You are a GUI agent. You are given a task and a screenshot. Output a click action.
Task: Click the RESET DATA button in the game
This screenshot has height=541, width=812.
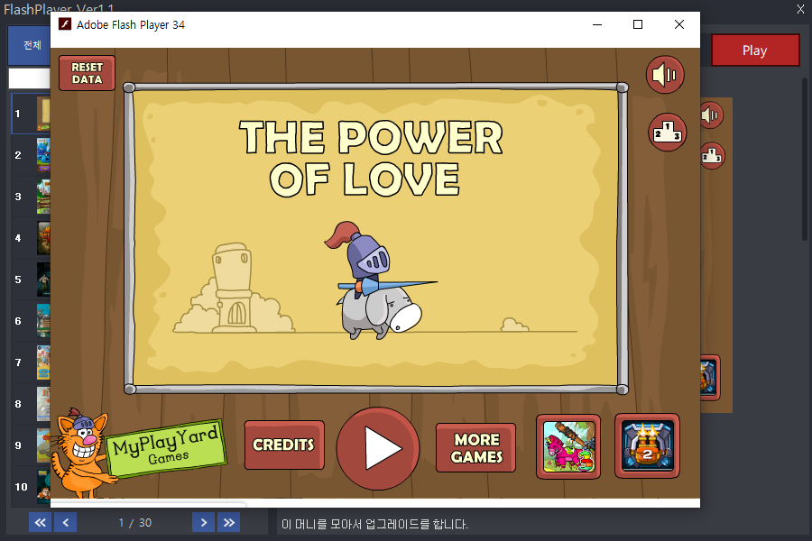point(87,73)
